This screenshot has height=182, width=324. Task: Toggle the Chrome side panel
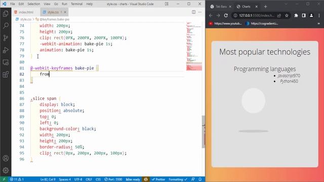tap(304, 16)
